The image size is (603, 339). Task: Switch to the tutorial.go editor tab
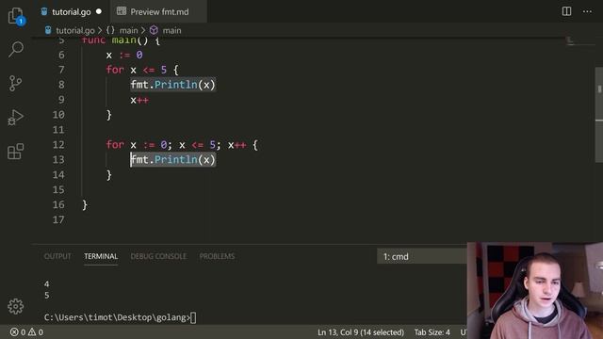tap(72, 12)
